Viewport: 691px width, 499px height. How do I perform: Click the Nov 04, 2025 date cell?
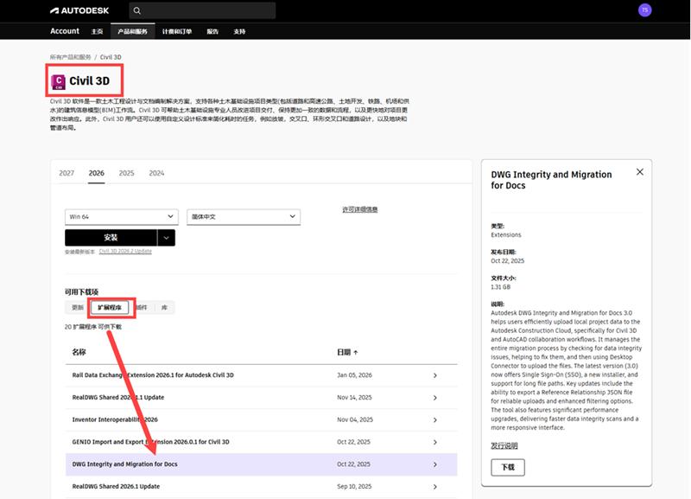(355, 419)
